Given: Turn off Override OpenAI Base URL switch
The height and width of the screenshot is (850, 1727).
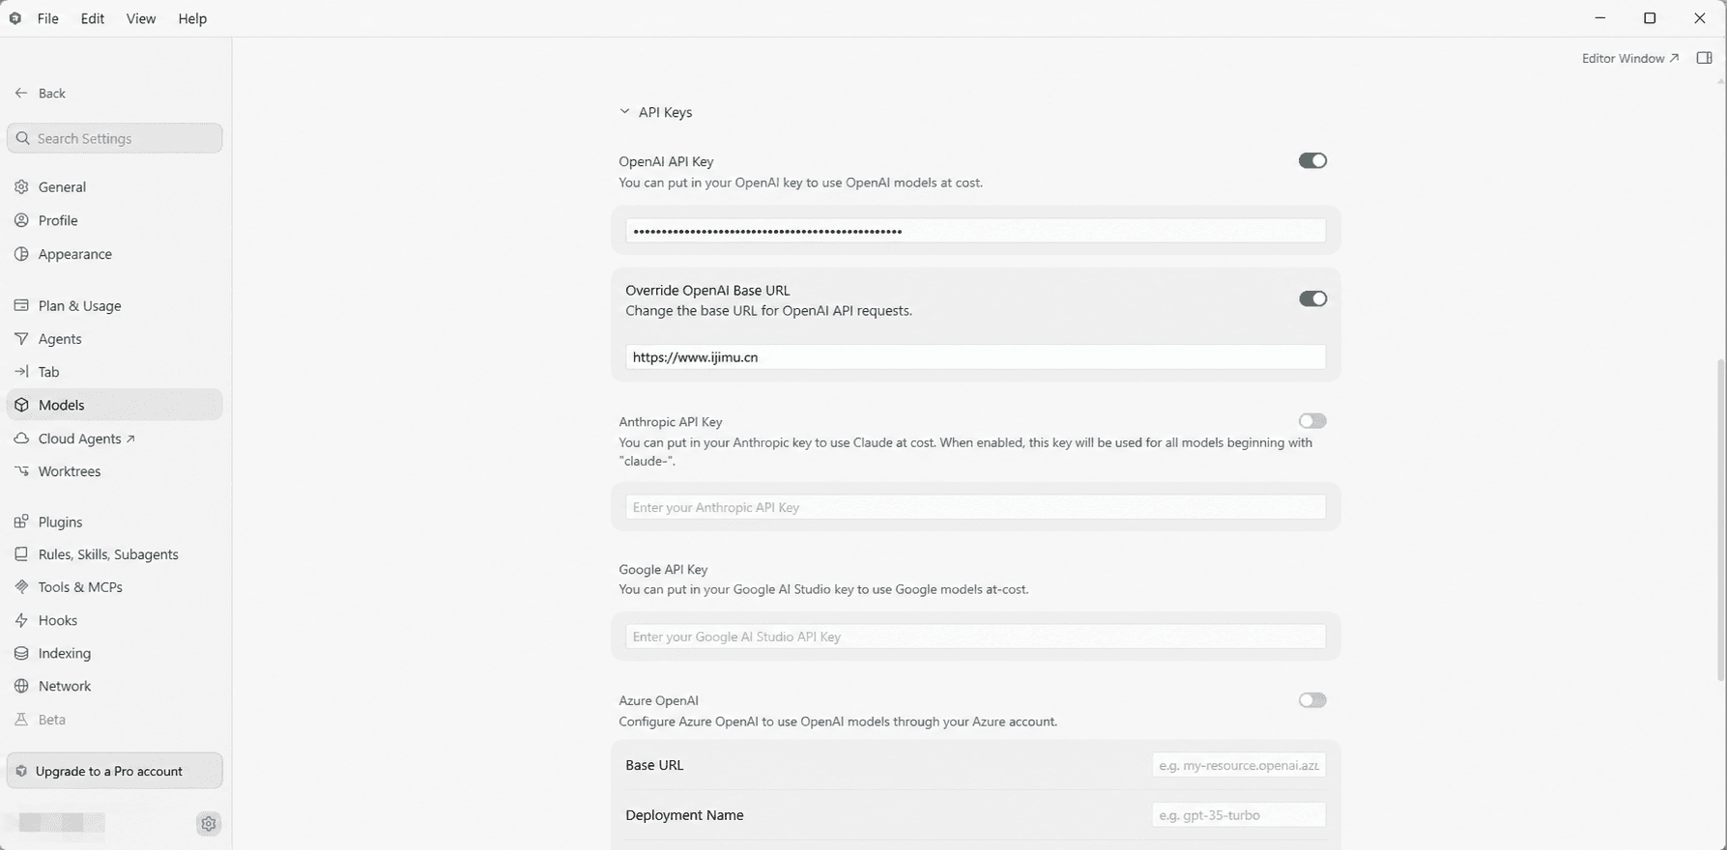Looking at the screenshot, I should point(1312,298).
